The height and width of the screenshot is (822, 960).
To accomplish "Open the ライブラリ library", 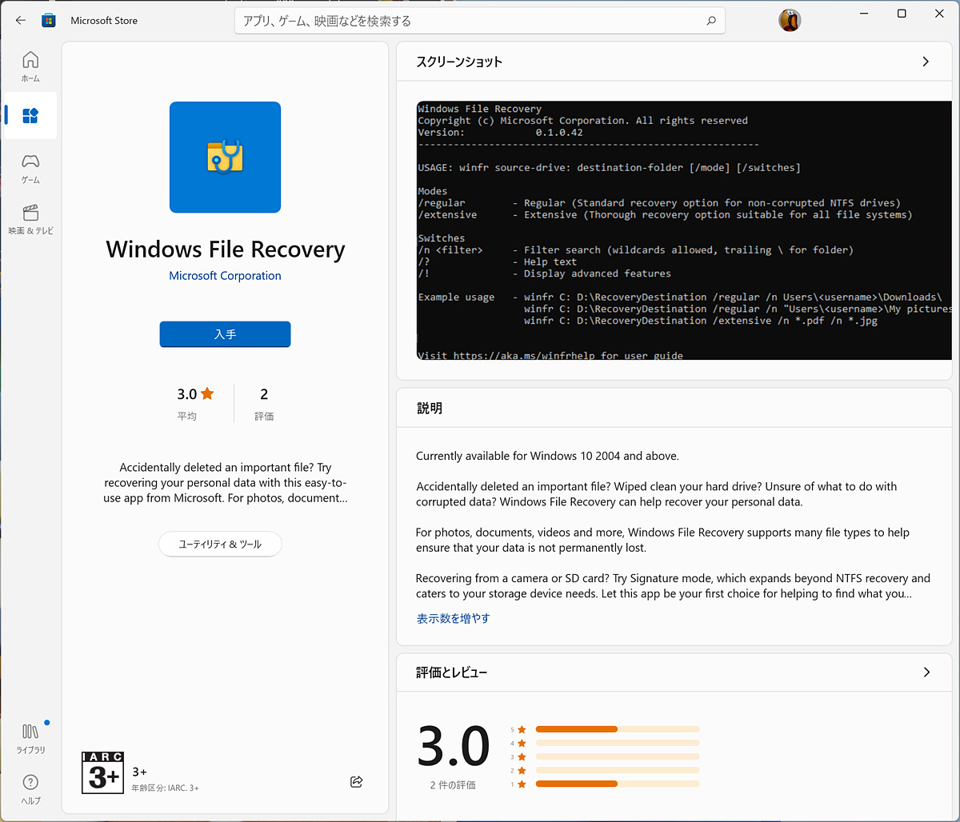I will coord(30,738).
